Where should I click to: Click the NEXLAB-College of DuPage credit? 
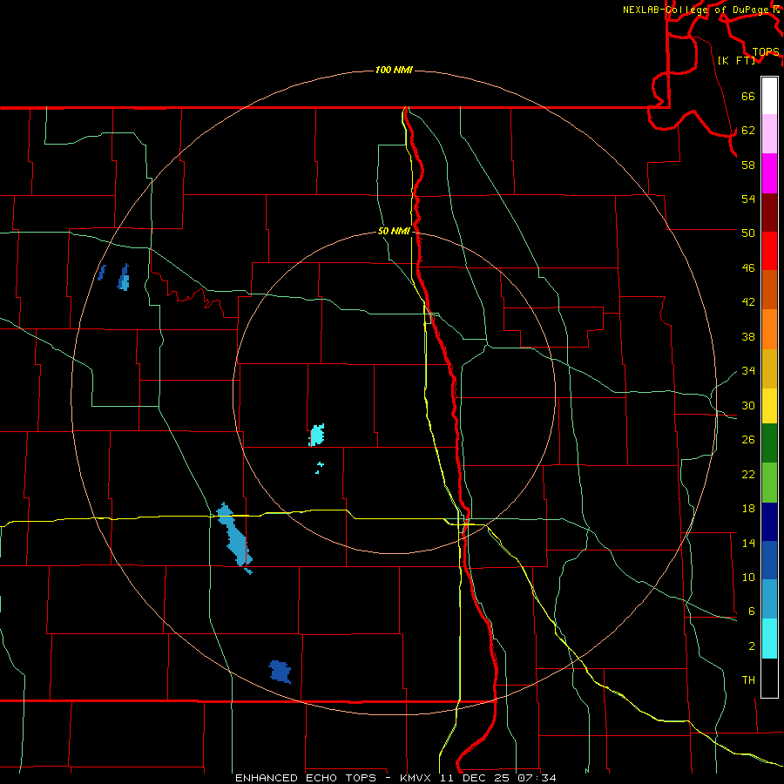pos(697,10)
